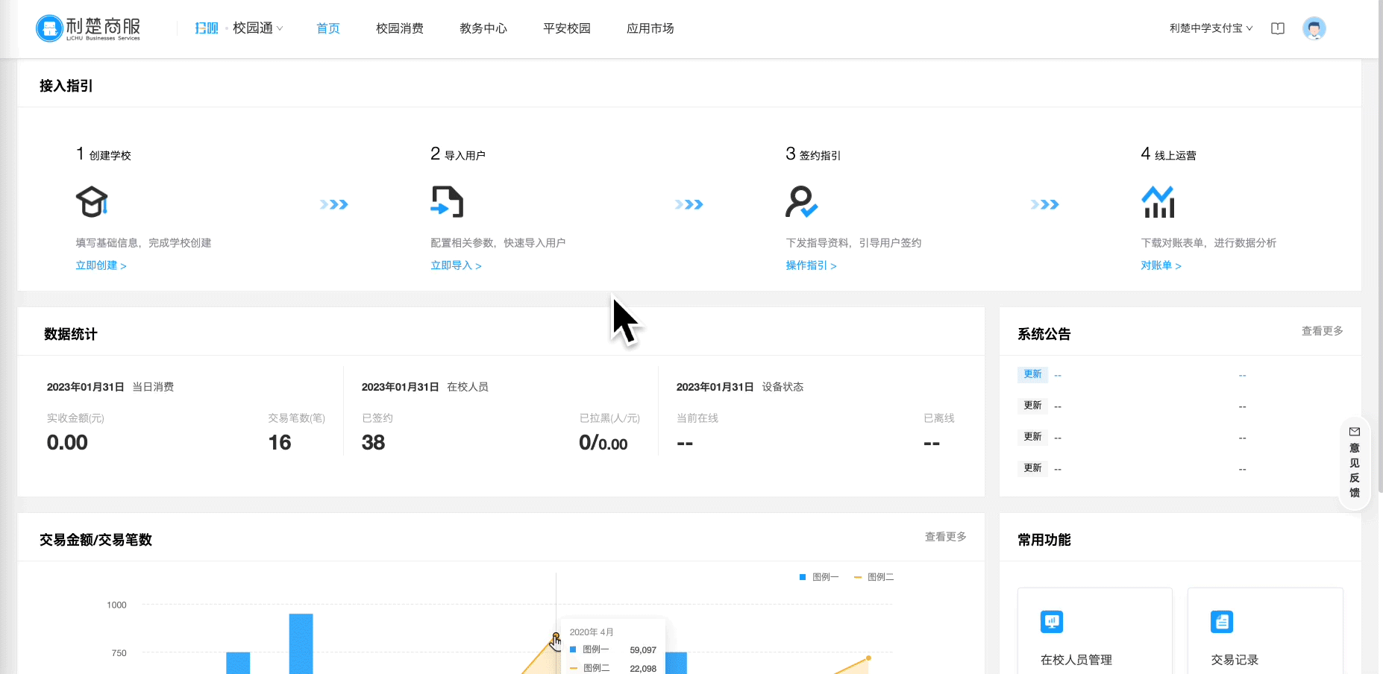Viewport: 1383px width, 674px height.
Task: Toggle the 图例一 legend item
Action: pos(818,577)
